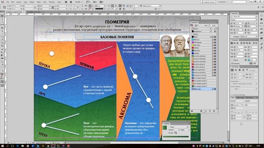Open the Window menu
This screenshot has width=264, height=148.
coord(52,2)
